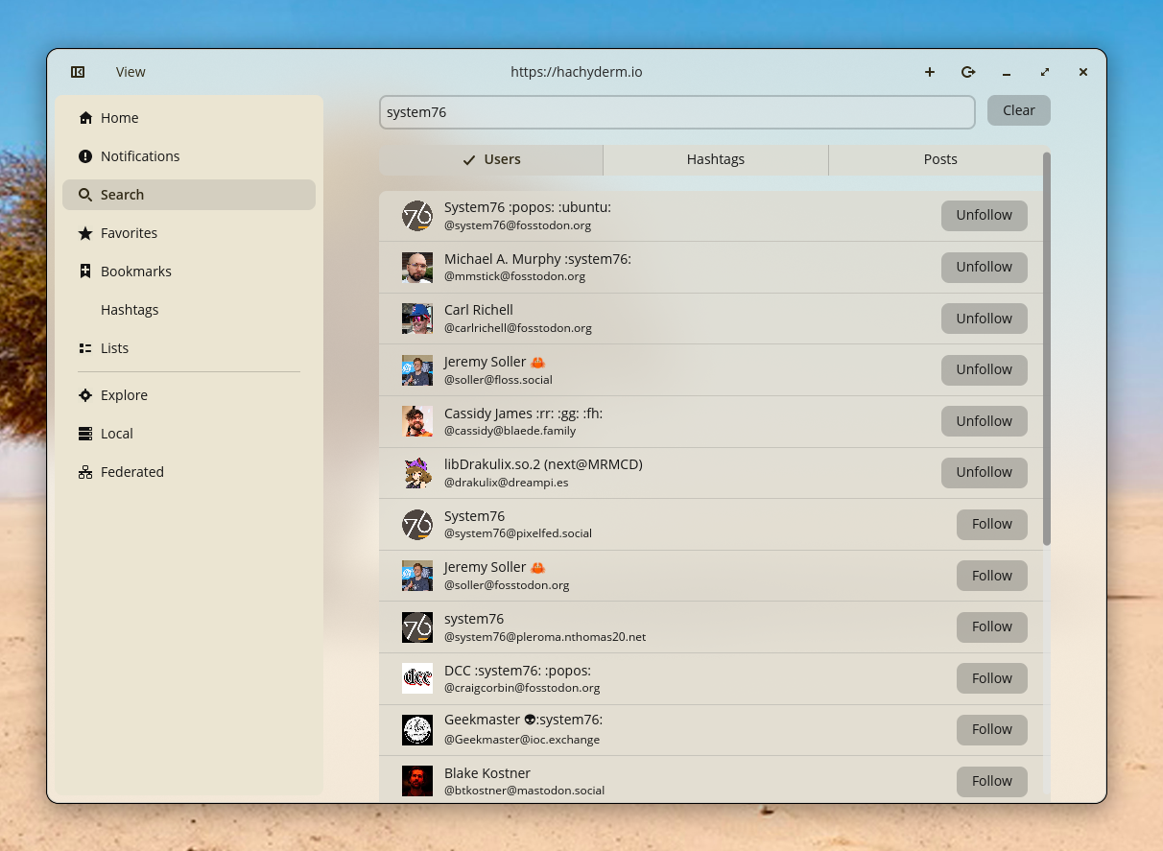
Task: Switch to the Hashtags tab
Action: click(x=716, y=160)
